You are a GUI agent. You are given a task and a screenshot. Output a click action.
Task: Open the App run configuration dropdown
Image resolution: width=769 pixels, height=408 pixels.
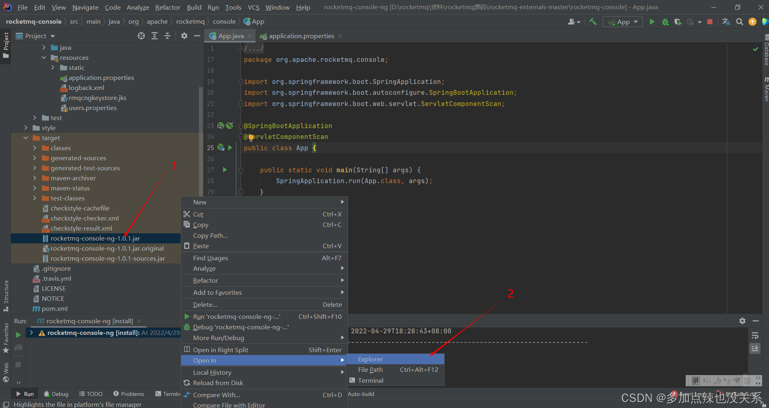(623, 22)
